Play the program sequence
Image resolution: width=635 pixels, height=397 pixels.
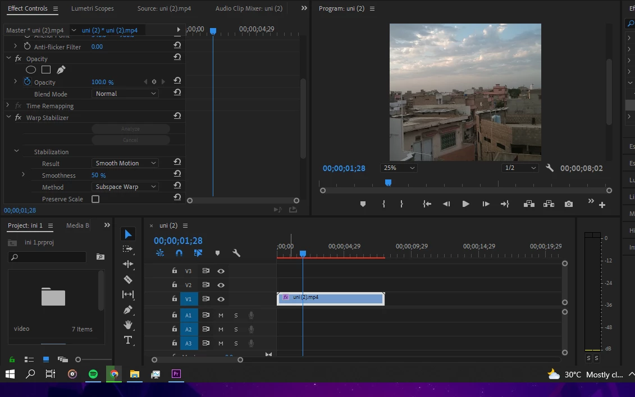(465, 204)
